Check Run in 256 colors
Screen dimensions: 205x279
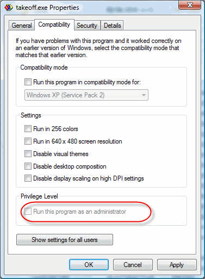tap(28, 129)
